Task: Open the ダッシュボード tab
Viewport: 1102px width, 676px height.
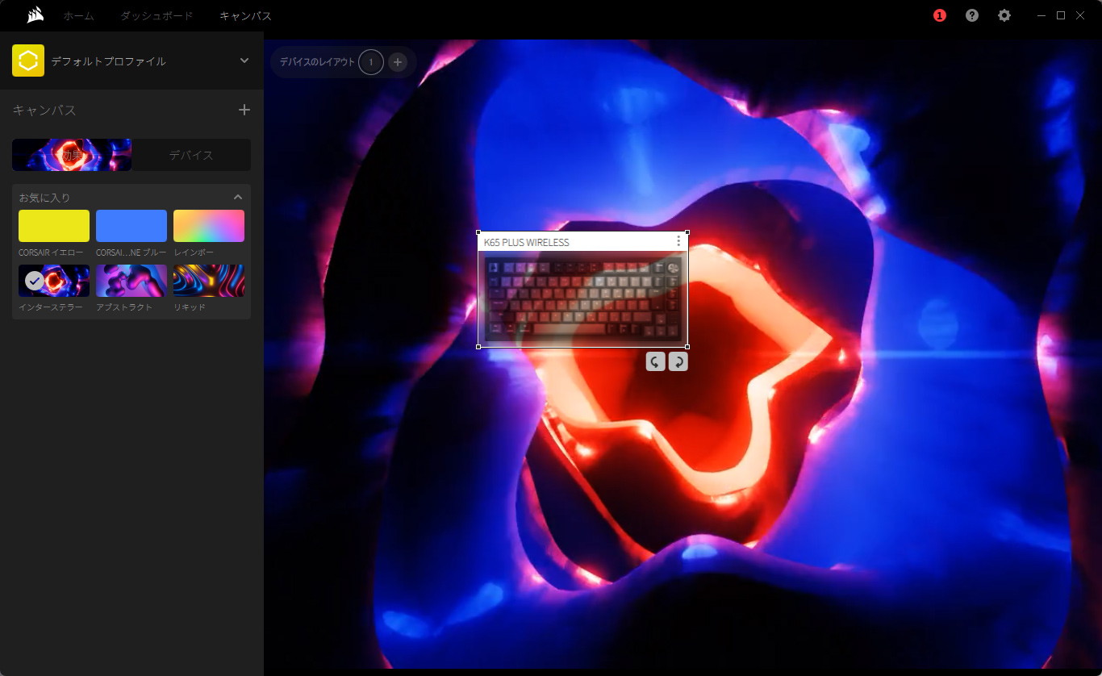Action: pyautogui.click(x=157, y=15)
